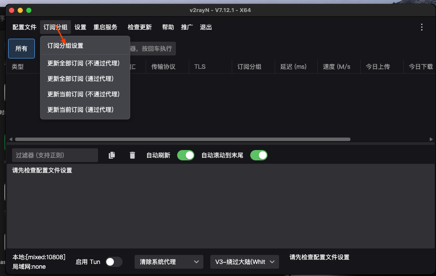Focus the 过滤器 (支持正则) log filter field

(55, 155)
